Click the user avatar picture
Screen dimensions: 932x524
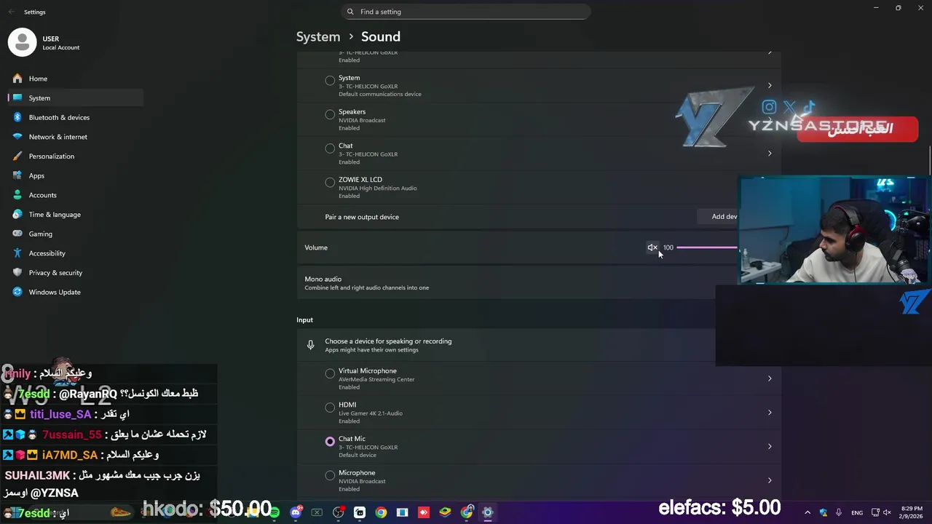tap(22, 42)
